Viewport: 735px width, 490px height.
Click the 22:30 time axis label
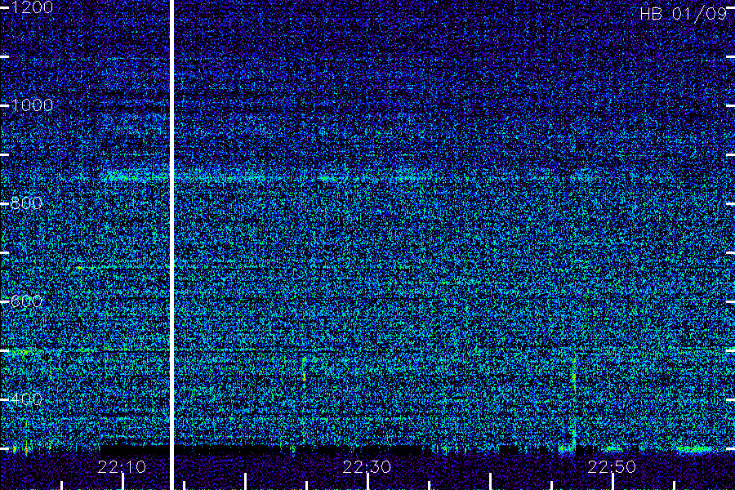click(367, 467)
